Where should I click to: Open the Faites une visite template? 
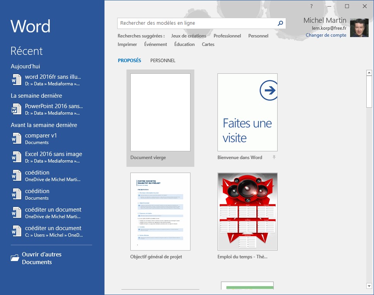click(x=248, y=112)
